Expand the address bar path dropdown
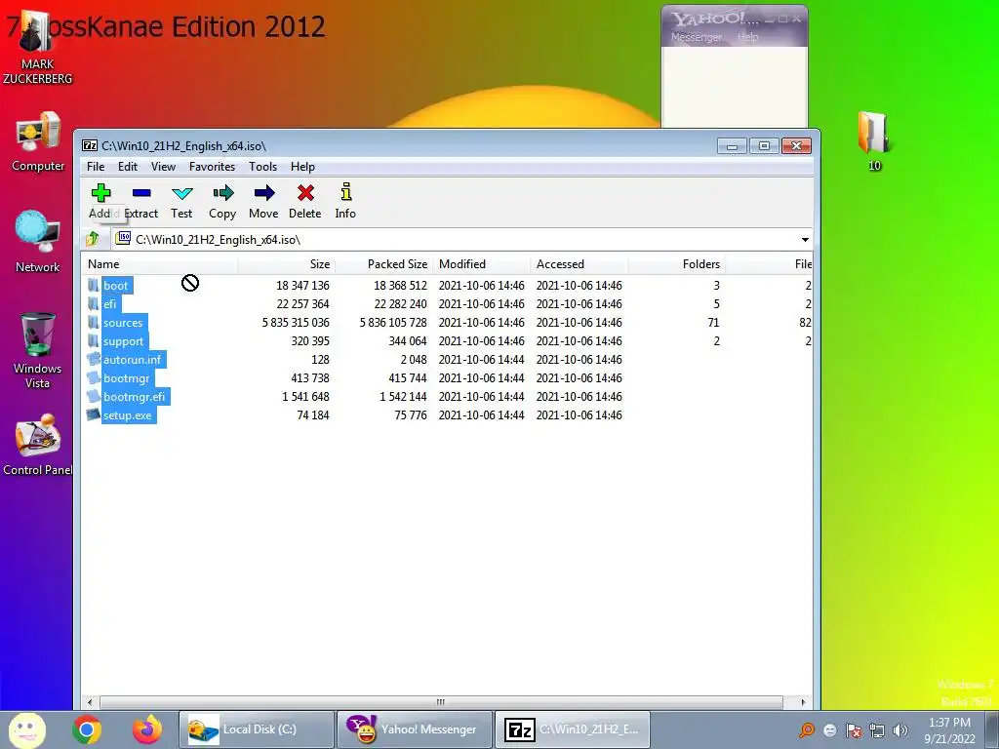The width and height of the screenshot is (999, 749). click(x=805, y=240)
